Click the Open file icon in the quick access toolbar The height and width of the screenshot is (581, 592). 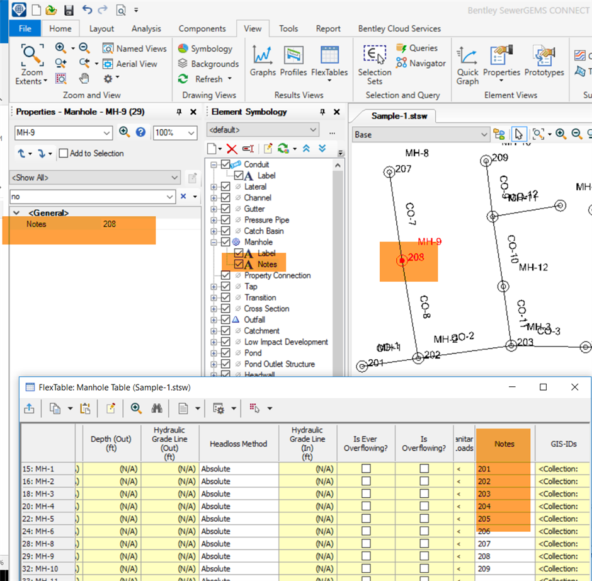(51, 10)
